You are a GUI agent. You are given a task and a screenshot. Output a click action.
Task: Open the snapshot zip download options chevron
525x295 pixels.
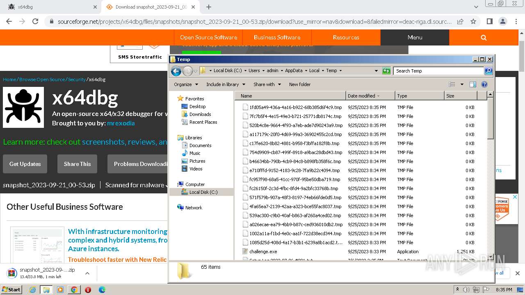87,273
